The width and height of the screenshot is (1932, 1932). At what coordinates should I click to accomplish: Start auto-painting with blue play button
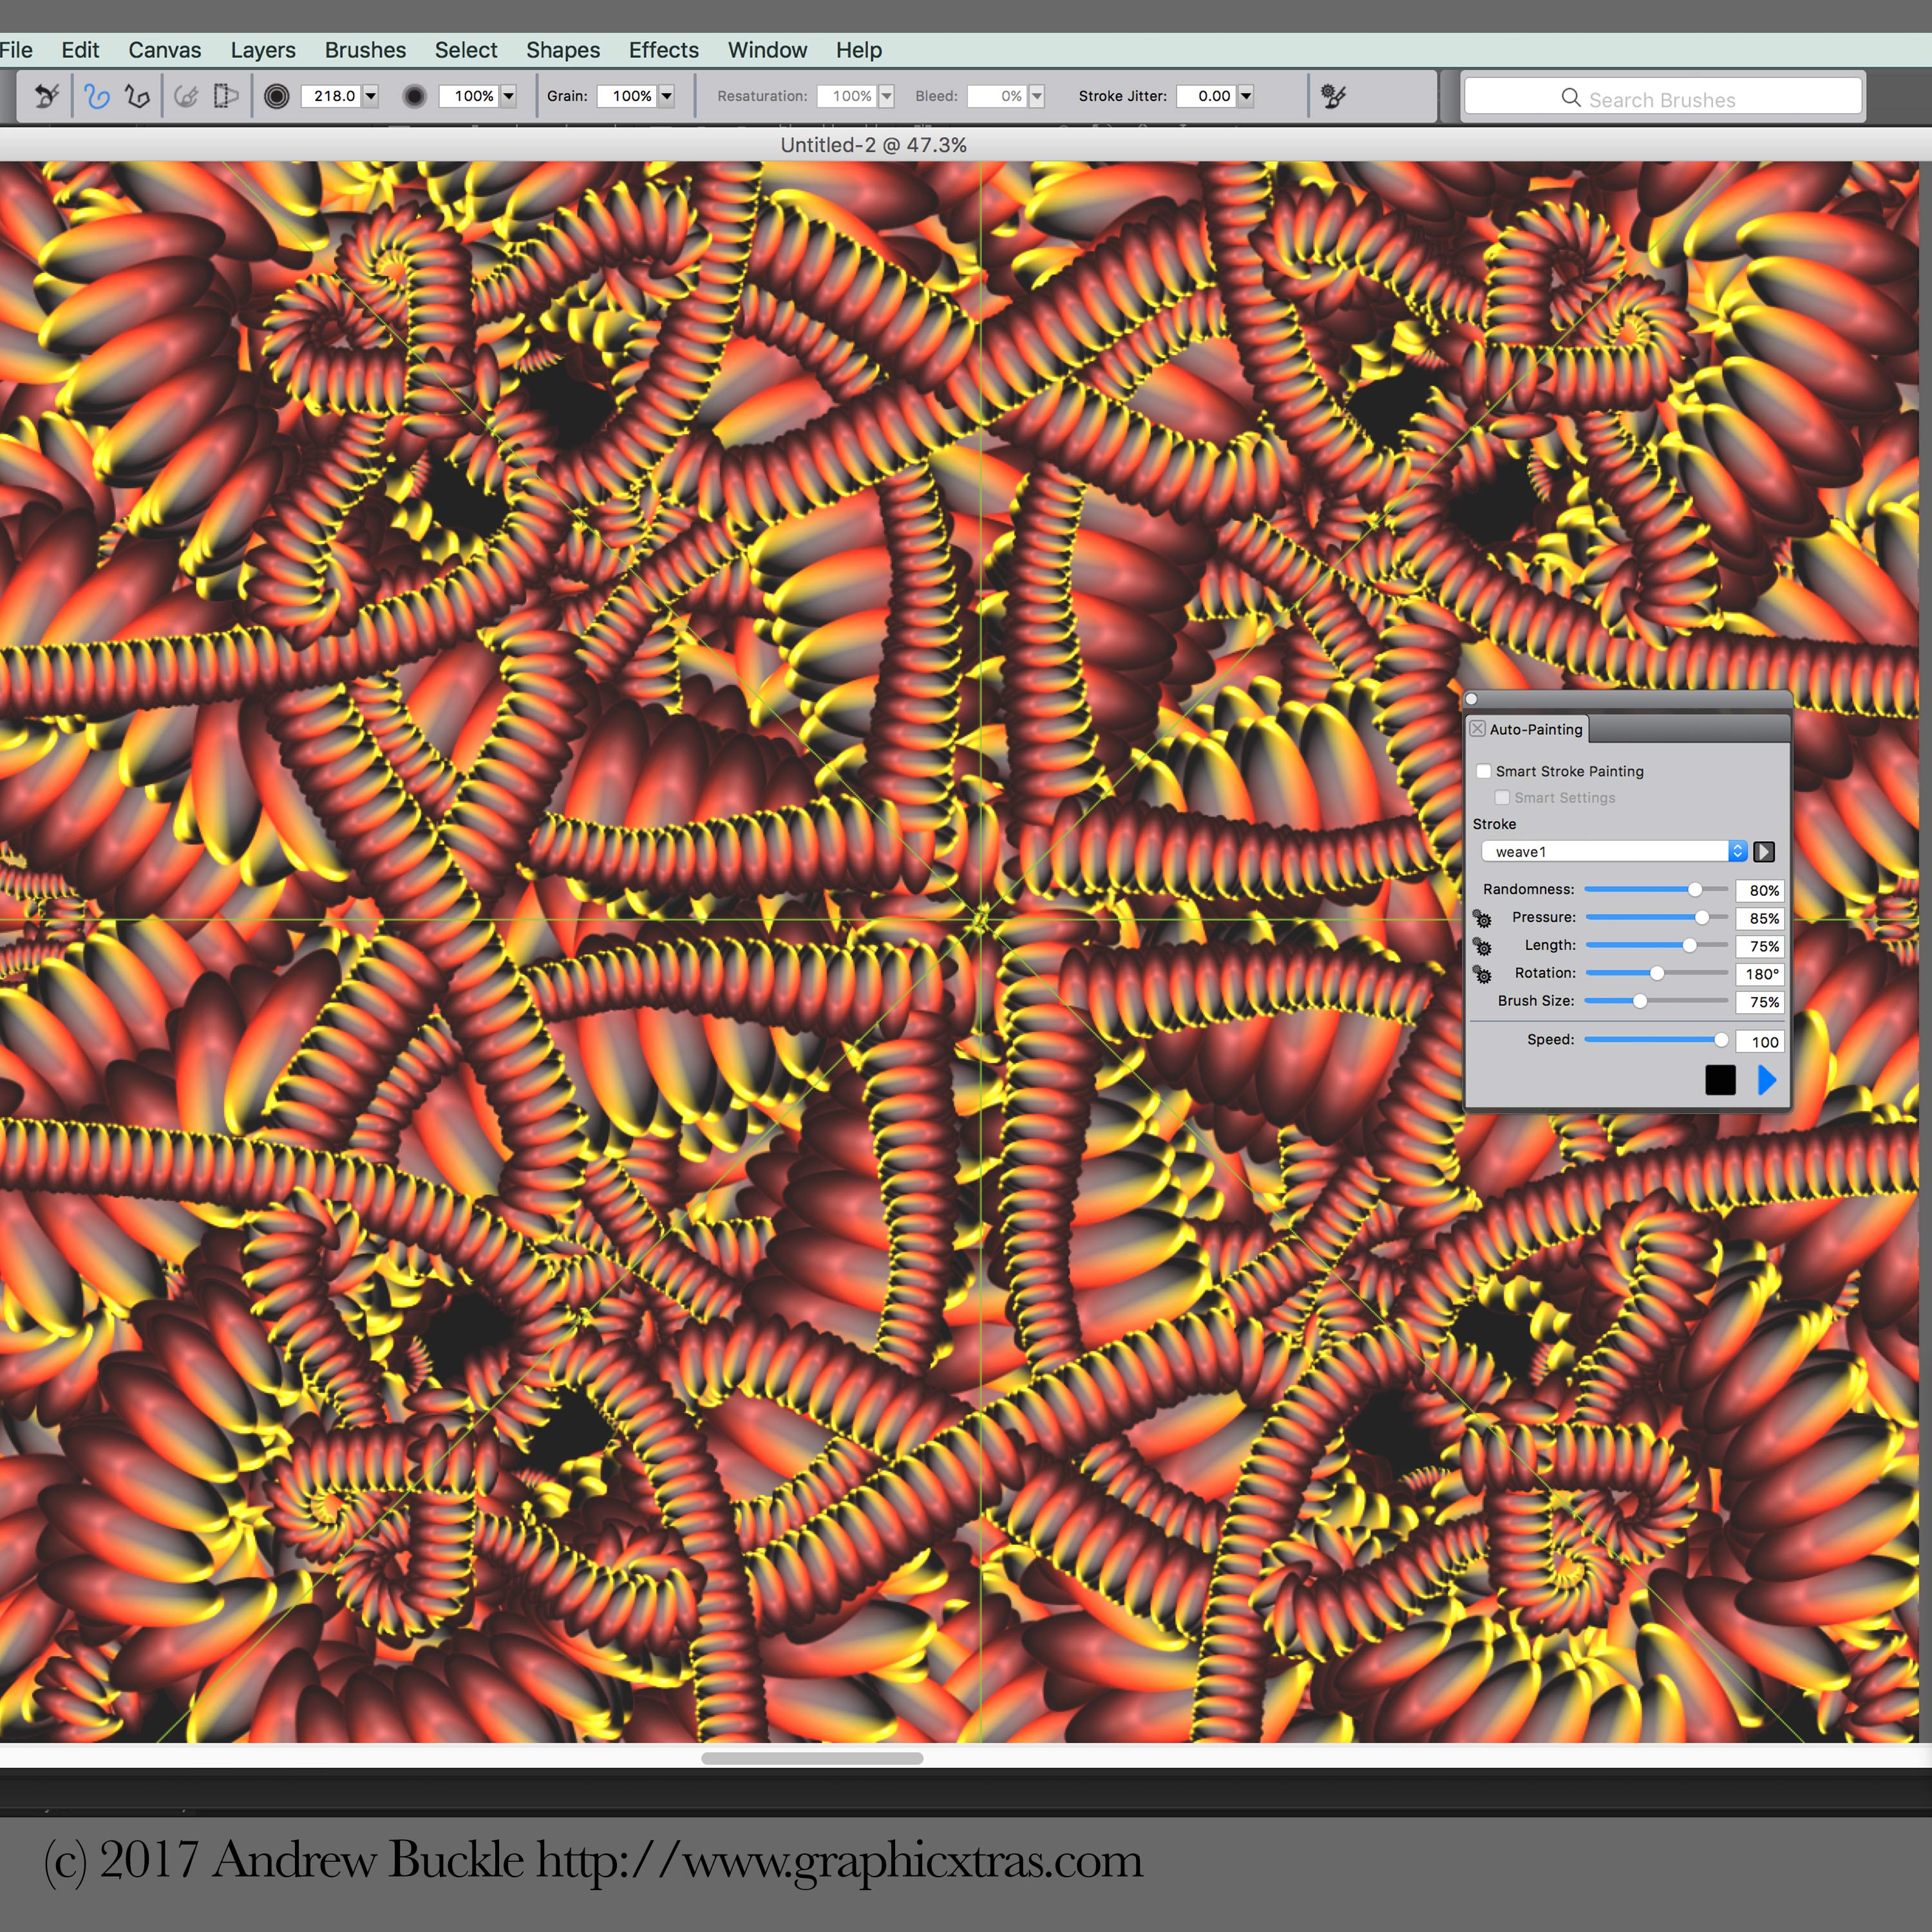(x=1767, y=1080)
